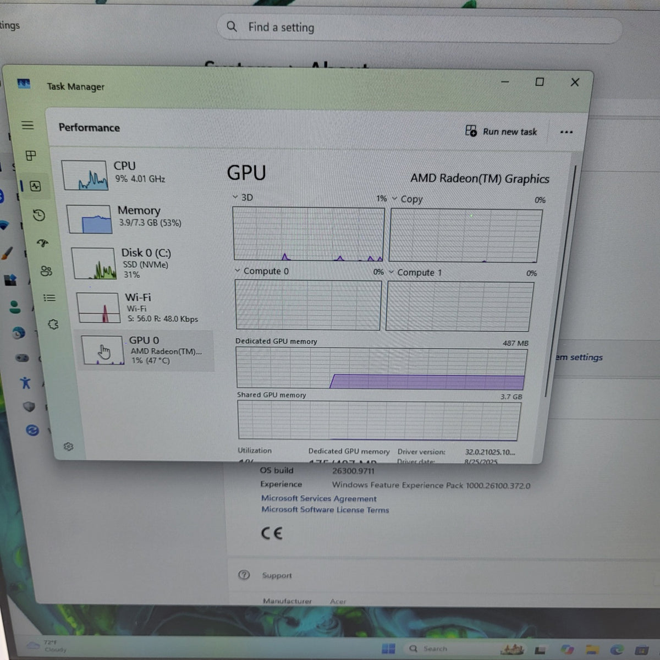Click the Run new task button
Image resolution: width=660 pixels, height=660 pixels.
501,131
